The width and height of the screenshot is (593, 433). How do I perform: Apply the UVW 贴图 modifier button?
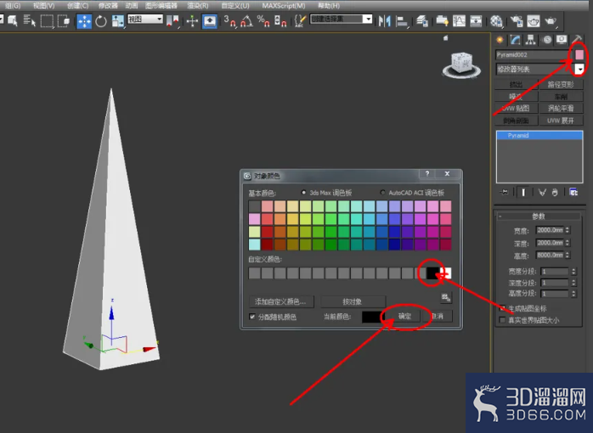517,109
